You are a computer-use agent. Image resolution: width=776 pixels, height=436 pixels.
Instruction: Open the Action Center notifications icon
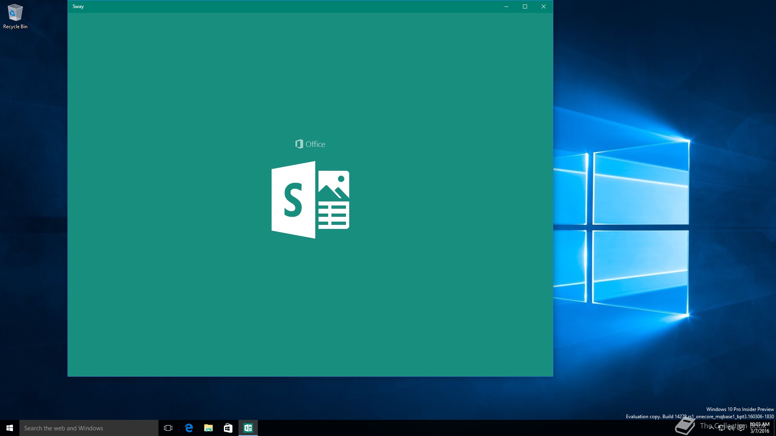point(741,428)
